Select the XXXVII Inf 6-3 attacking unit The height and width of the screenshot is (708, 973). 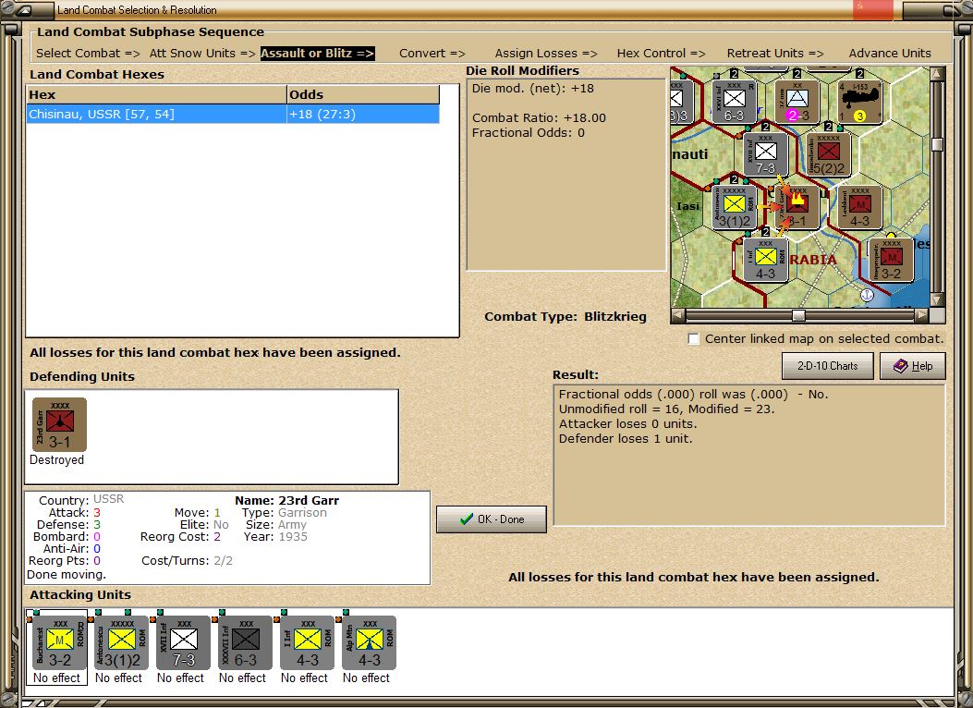pyautogui.click(x=246, y=642)
